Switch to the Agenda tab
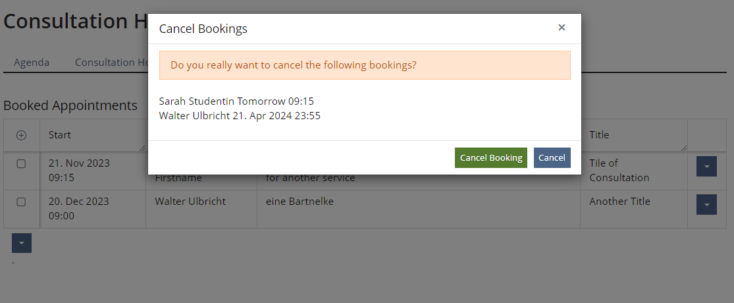 pos(32,63)
